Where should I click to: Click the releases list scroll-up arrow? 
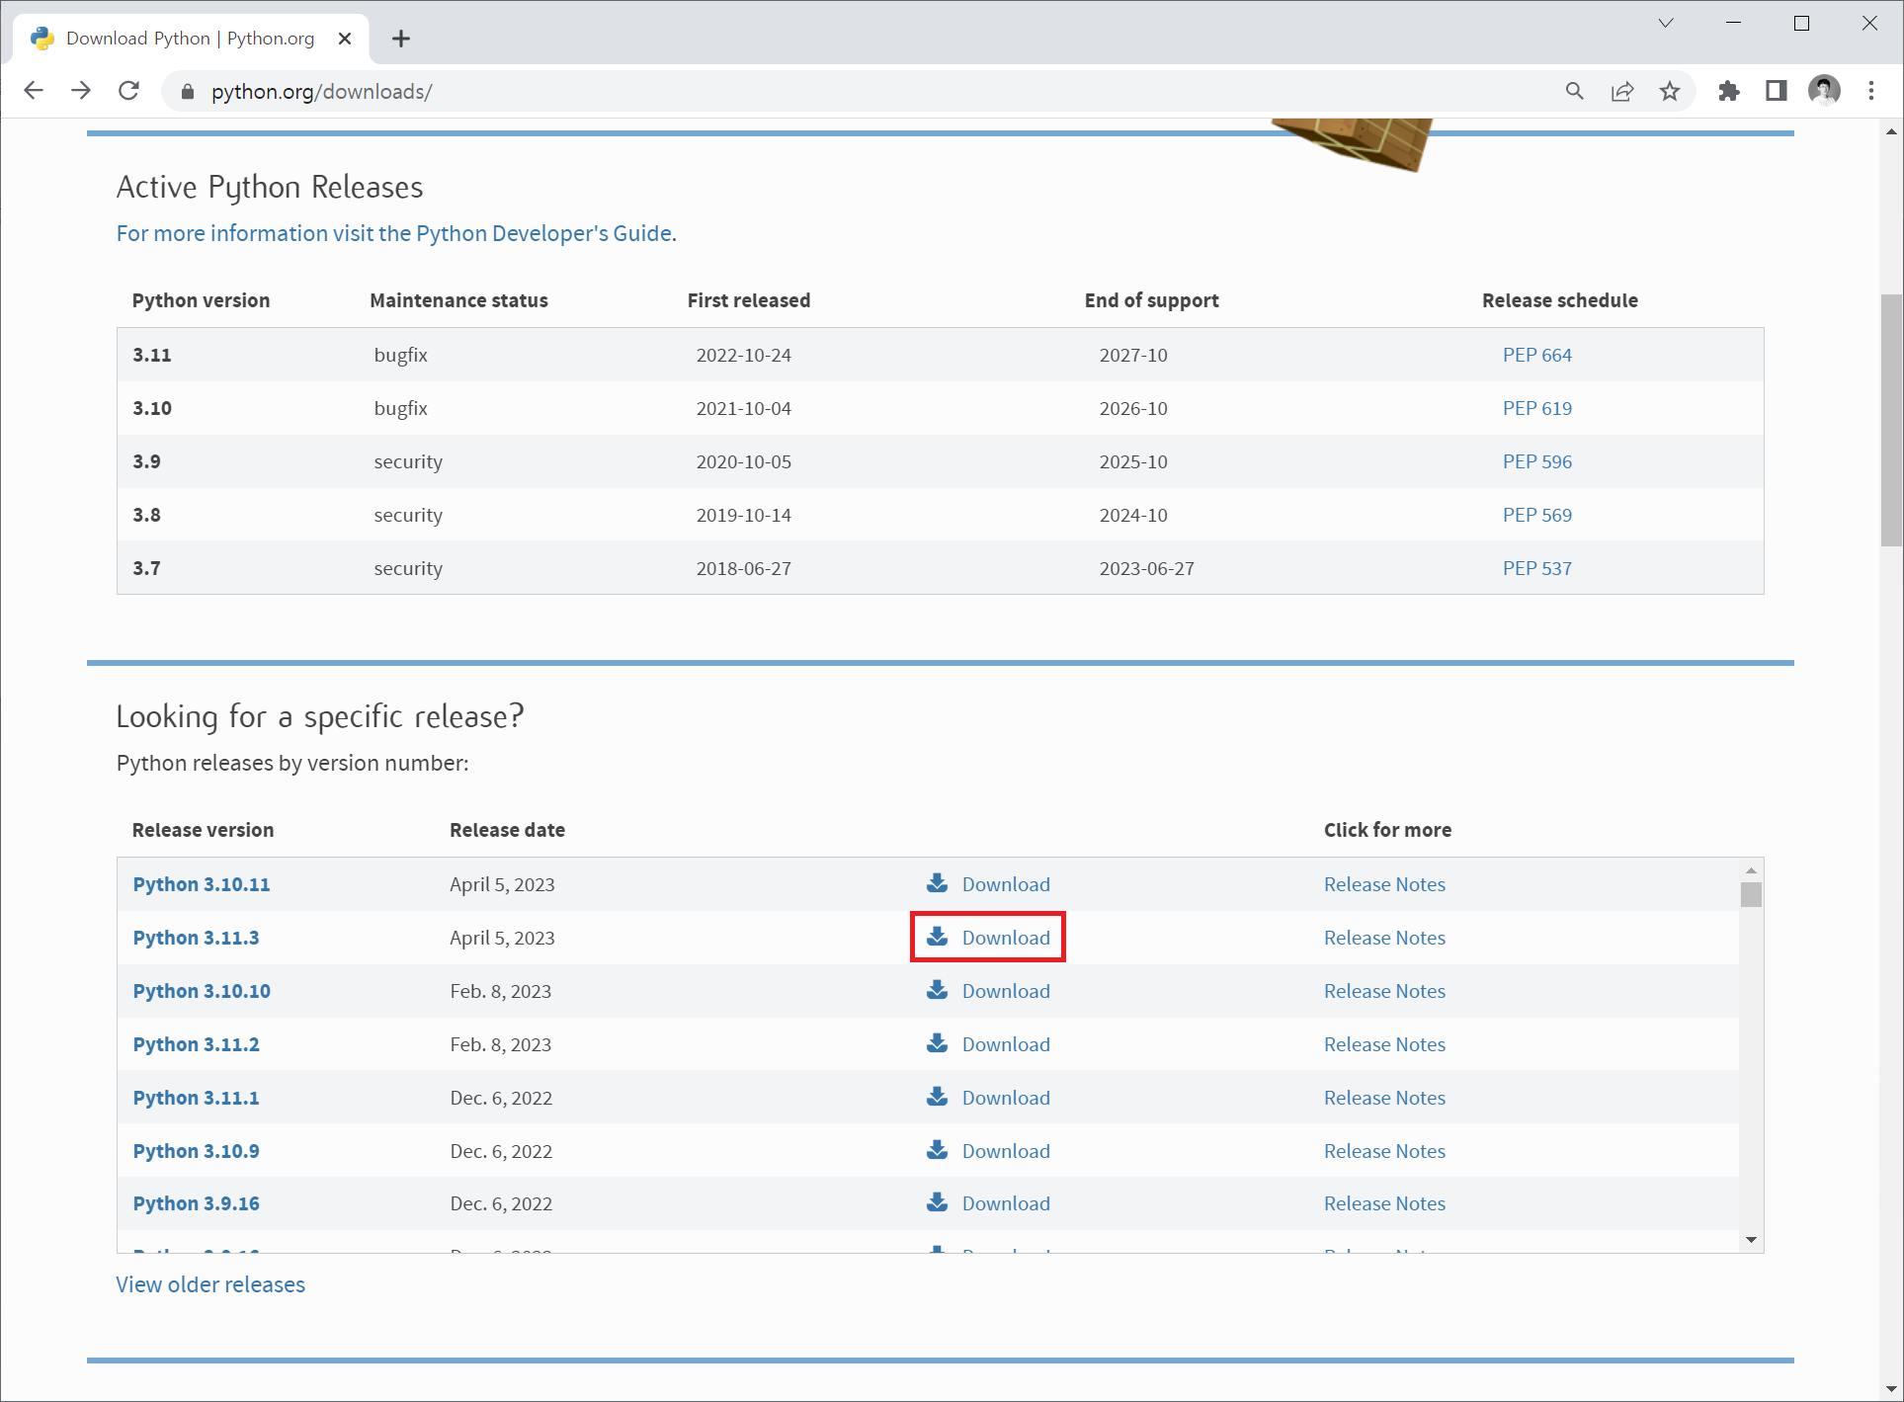(1751, 870)
